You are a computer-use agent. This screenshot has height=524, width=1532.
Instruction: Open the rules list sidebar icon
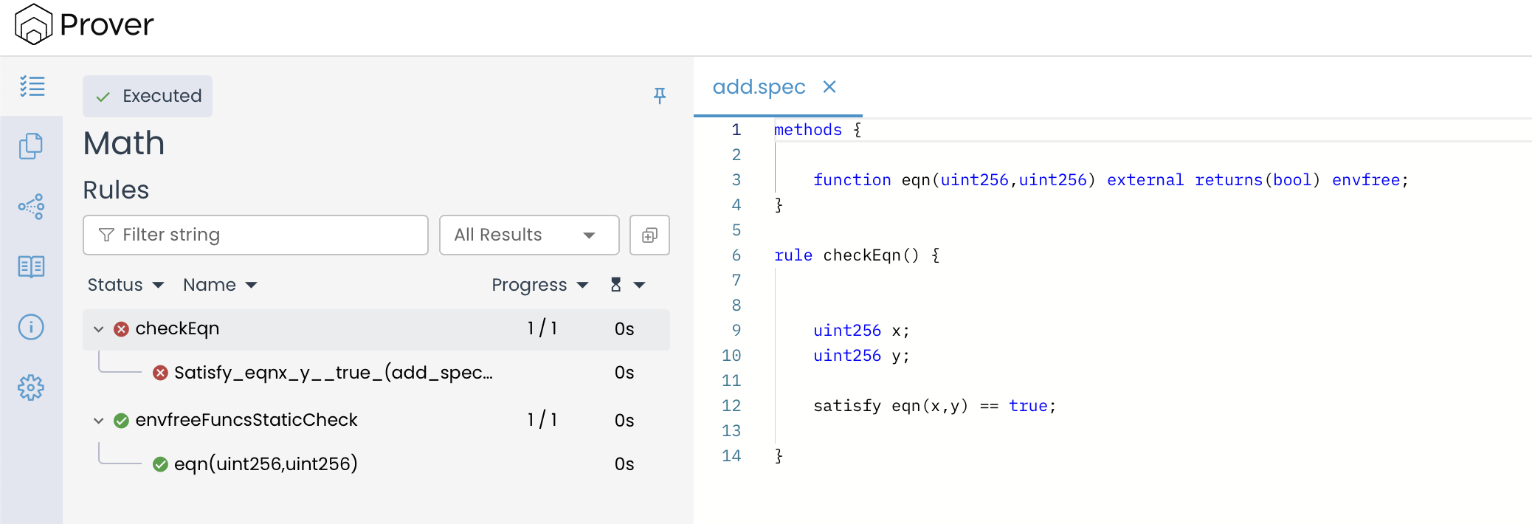32,86
